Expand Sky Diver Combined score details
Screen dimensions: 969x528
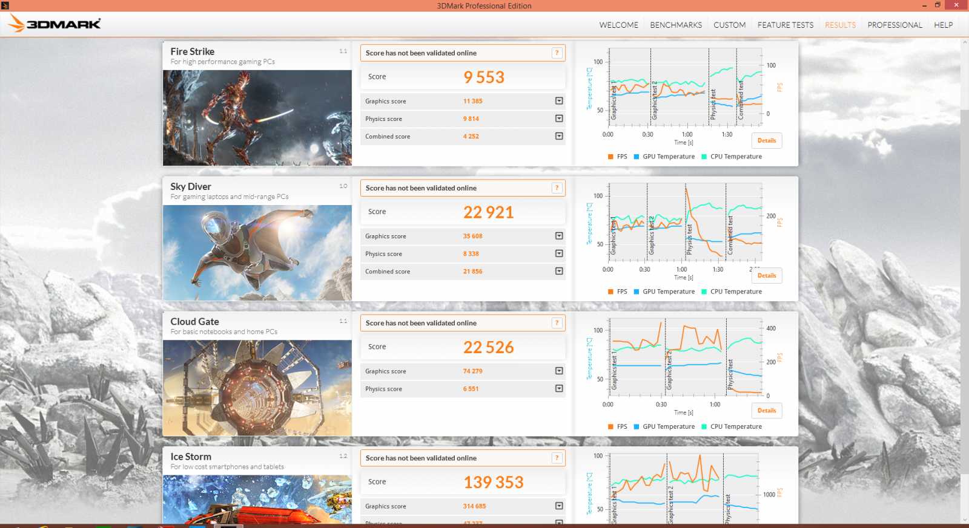point(559,271)
